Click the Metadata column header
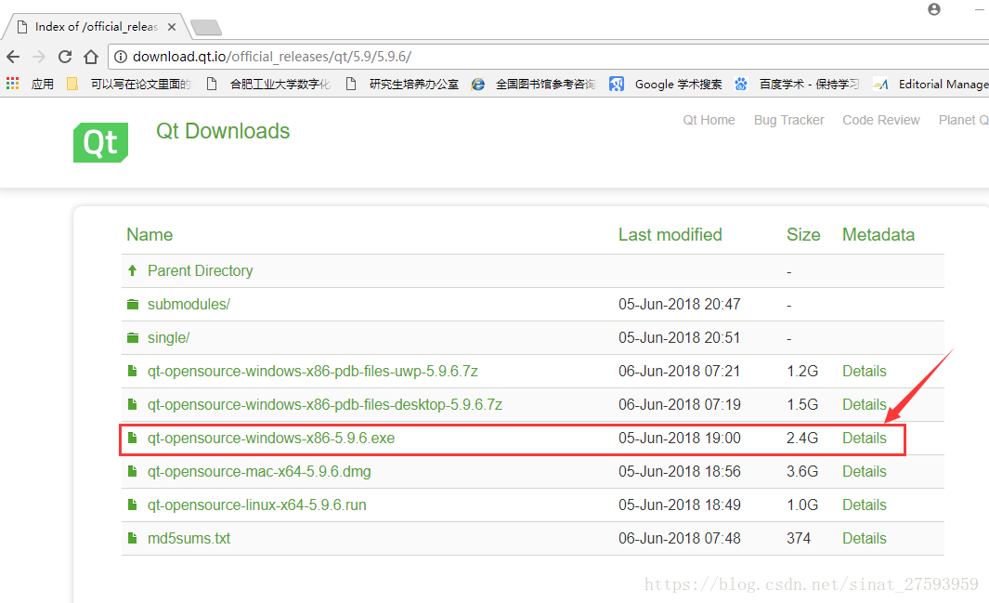This screenshot has height=603, width=989. [878, 235]
